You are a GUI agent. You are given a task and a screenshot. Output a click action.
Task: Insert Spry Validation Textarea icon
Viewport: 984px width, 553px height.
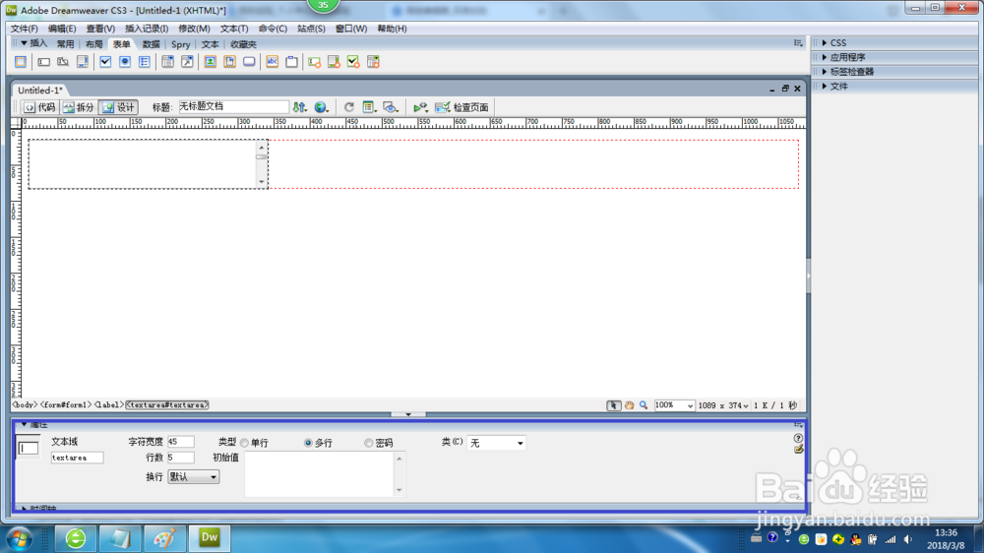(x=334, y=62)
